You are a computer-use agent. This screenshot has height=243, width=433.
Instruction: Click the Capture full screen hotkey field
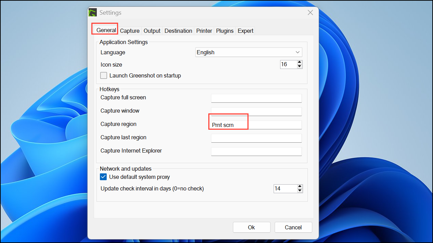pyautogui.click(x=257, y=98)
